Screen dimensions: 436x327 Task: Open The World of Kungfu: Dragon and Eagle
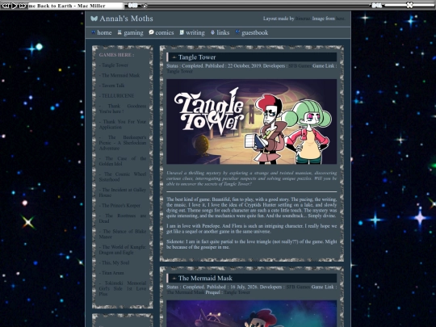point(123,249)
